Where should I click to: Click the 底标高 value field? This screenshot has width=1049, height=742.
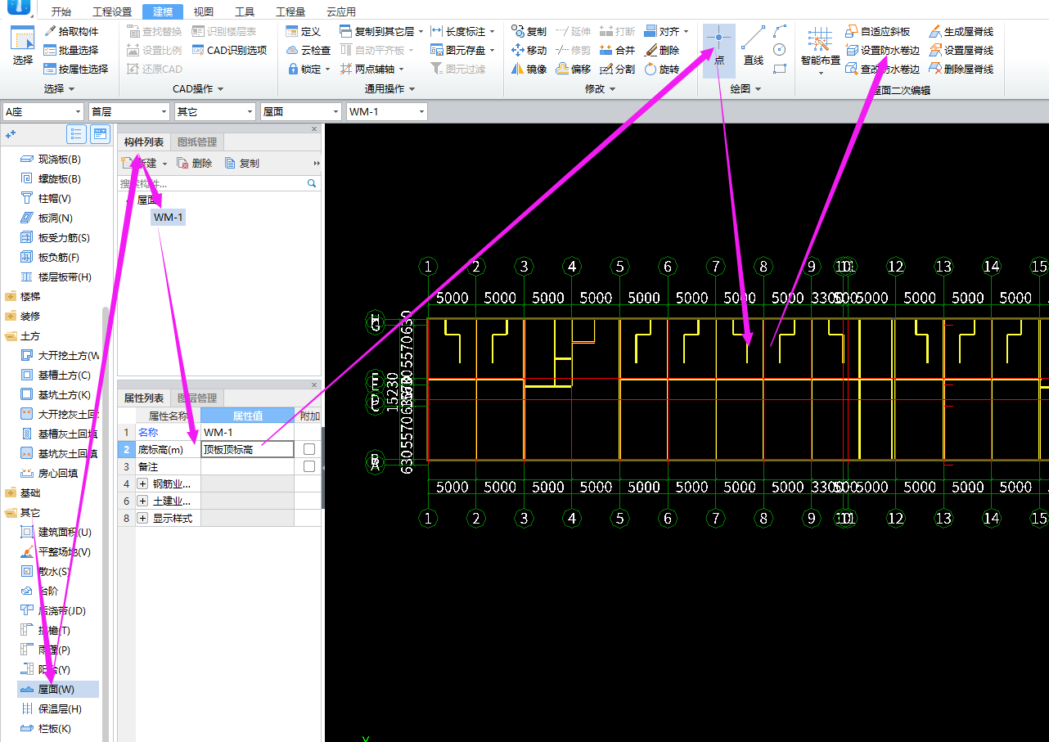247,449
